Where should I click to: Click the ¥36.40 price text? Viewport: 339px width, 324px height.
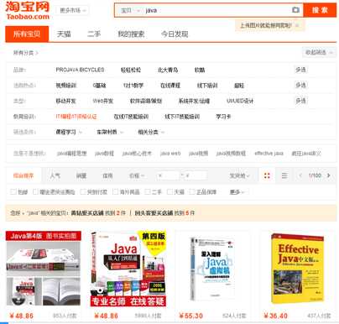click(275, 316)
